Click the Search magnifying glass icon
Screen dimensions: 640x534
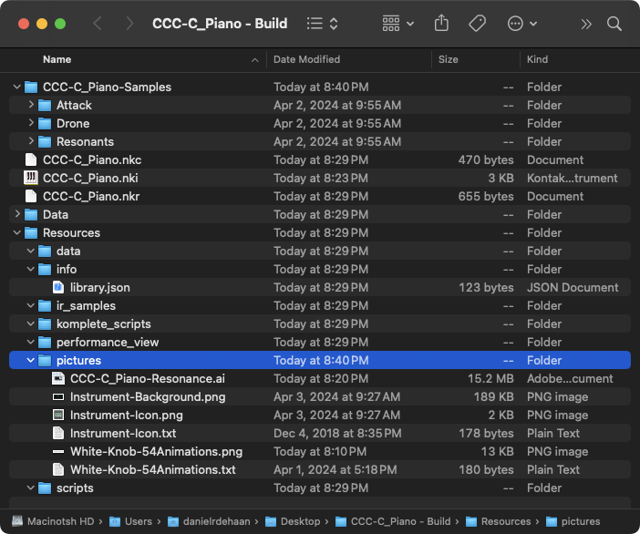614,24
